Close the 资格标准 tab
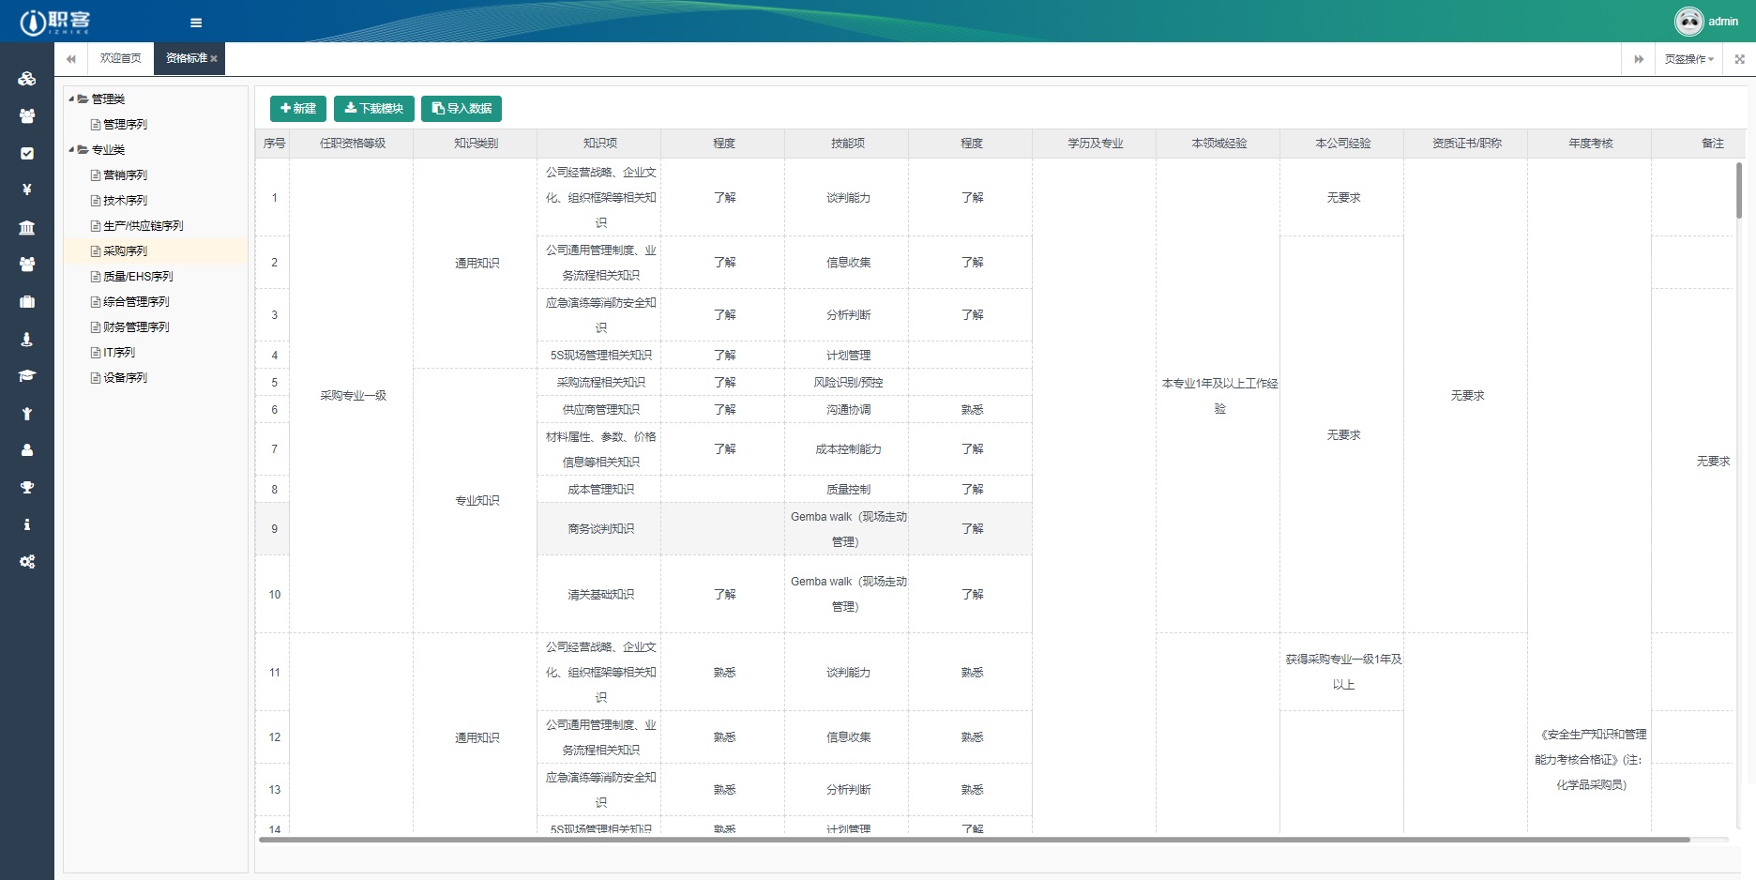Viewport: 1756px width, 880px height. 214,59
